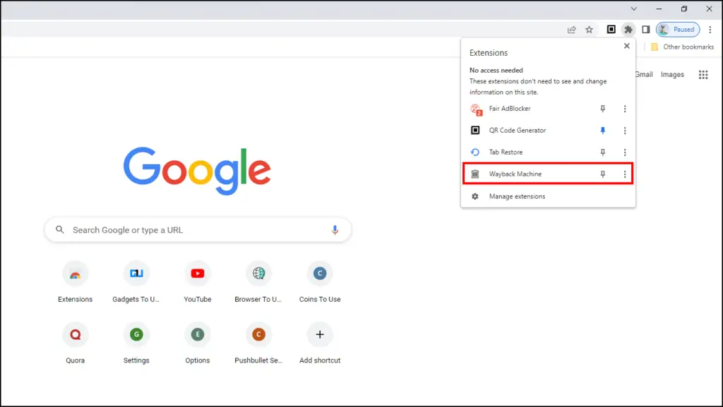This screenshot has height=407, width=723.
Task: Open more options for Wayback Machine
Action: [x=625, y=174]
